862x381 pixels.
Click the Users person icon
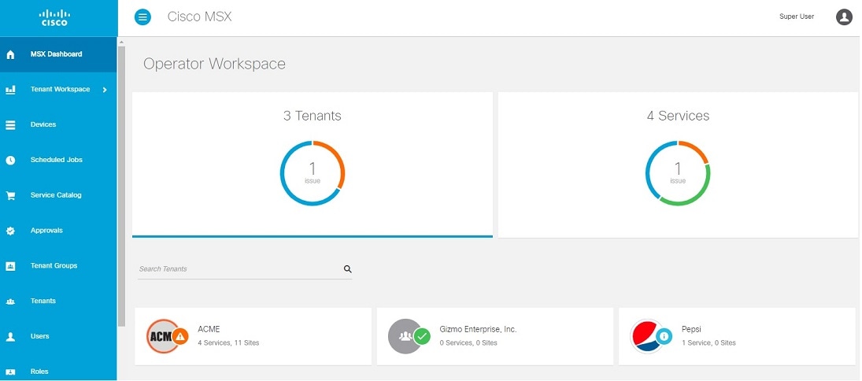click(x=10, y=336)
